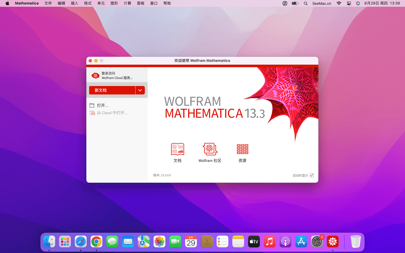Image resolution: width=405 pixels, height=253 pixels.
Task: Launch Mathematica from the Dock
Action: 332,242
